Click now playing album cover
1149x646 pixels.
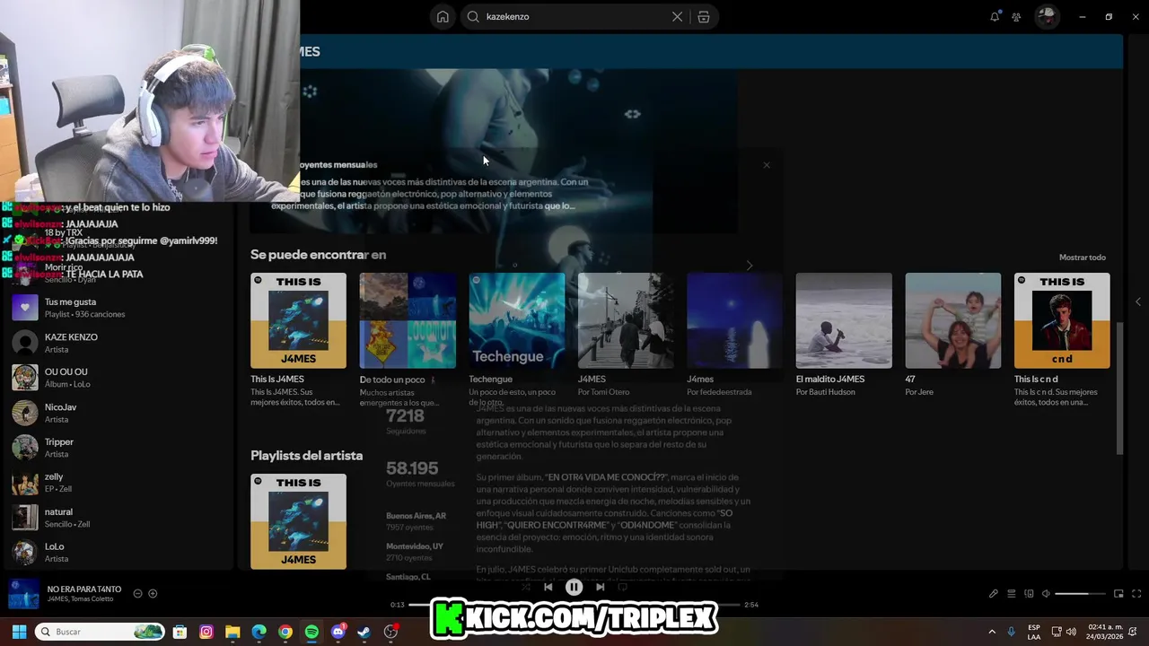23,594
